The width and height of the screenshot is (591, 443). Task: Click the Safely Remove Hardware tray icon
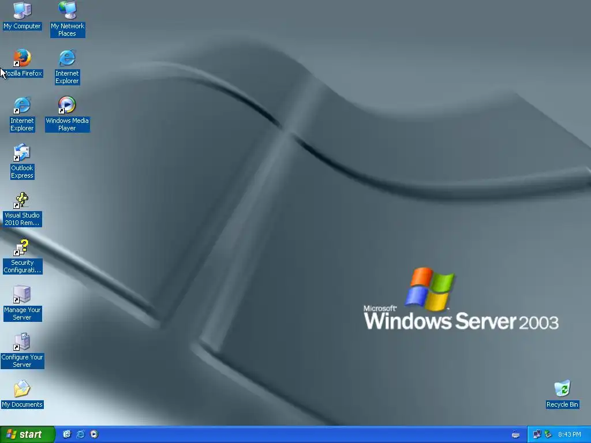click(548, 434)
